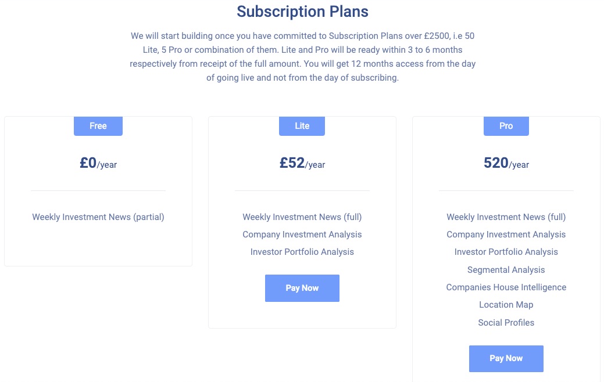Click Pay Now in the Lite plan
This screenshot has width=604, height=382.
[302, 288]
